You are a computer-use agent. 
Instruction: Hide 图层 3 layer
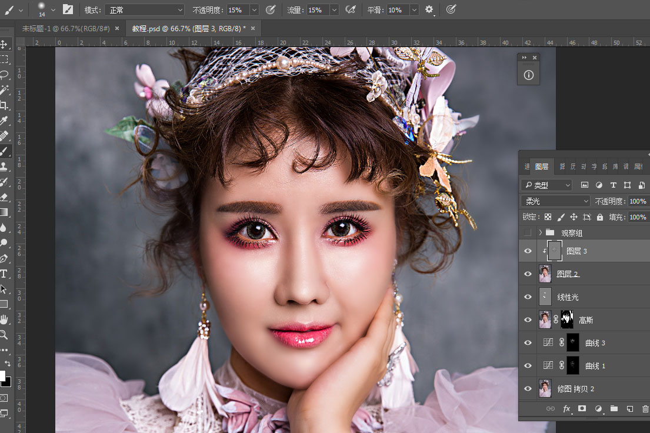(528, 251)
